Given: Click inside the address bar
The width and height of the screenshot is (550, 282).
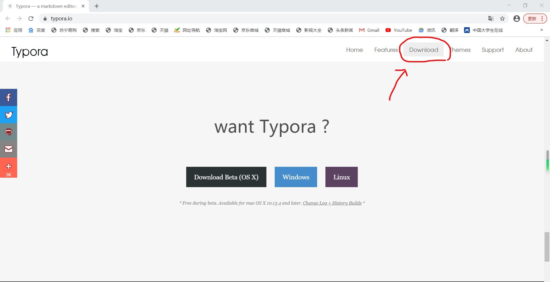Looking at the screenshot, I should pos(172,18).
